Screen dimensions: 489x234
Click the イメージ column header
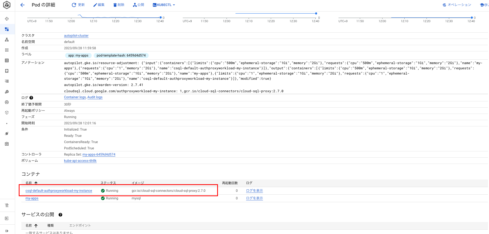(x=138, y=183)
